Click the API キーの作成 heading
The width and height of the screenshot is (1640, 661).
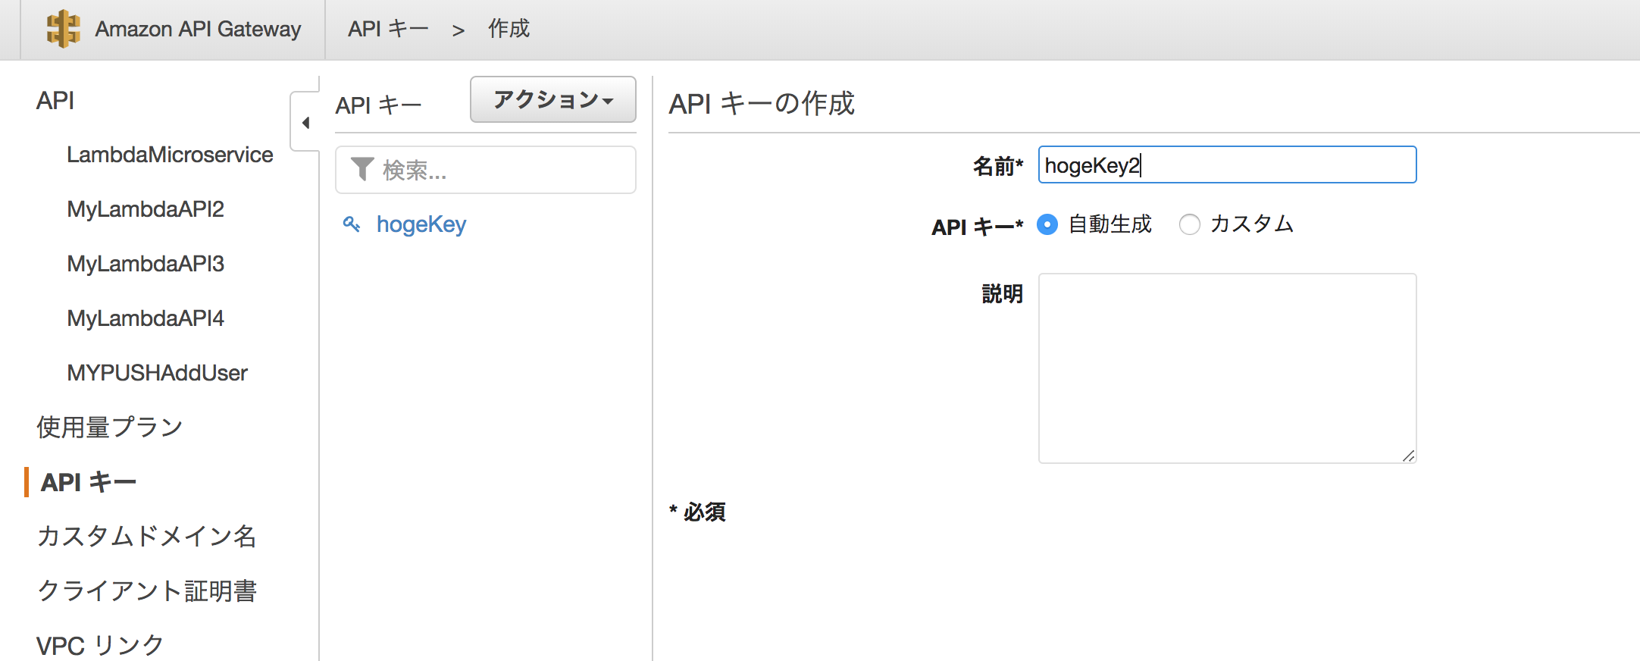(762, 103)
